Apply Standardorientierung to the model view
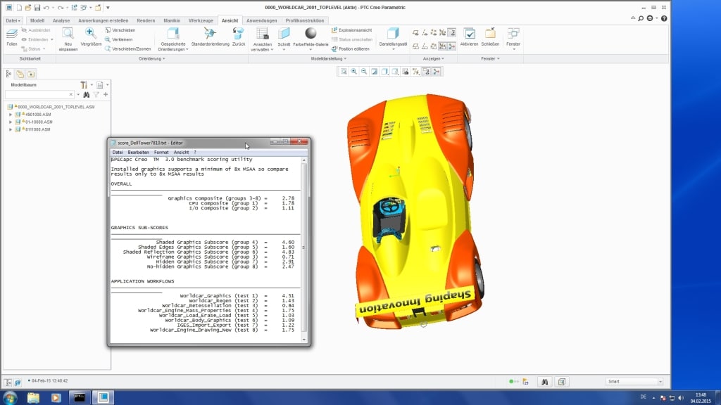Screen dimensions: 721x405 [210, 37]
